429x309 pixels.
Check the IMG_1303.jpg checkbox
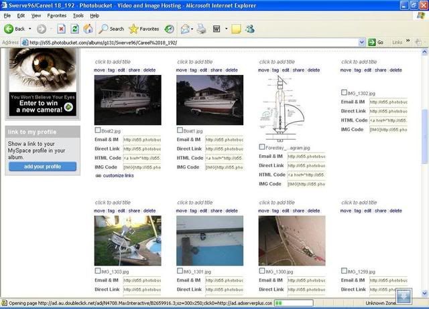coord(98,271)
